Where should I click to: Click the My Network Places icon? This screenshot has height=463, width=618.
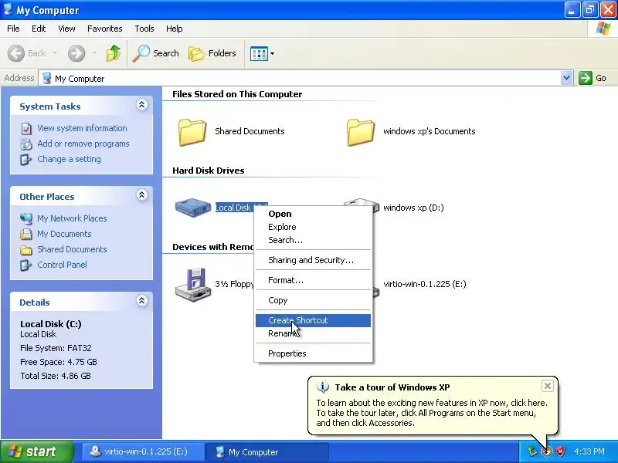coord(26,218)
